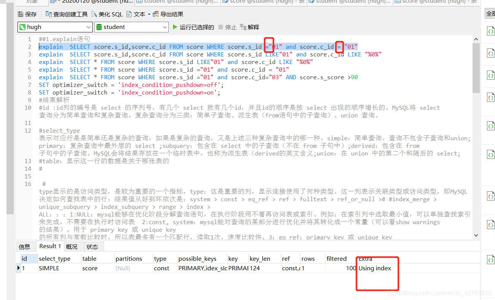Screen dimensions: 495x300
Task: Click the 文本 text toolbar icon
Action: [x=129, y=14]
